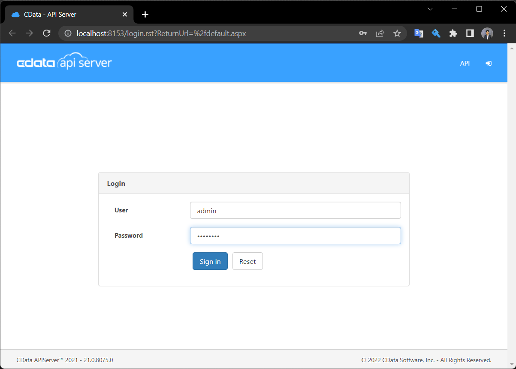
Task: Click the blue pen extension icon
Action: coord(436,33)
